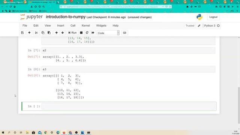Open the Widgets menu
The image size is (240, 135).
click(101, 25)
